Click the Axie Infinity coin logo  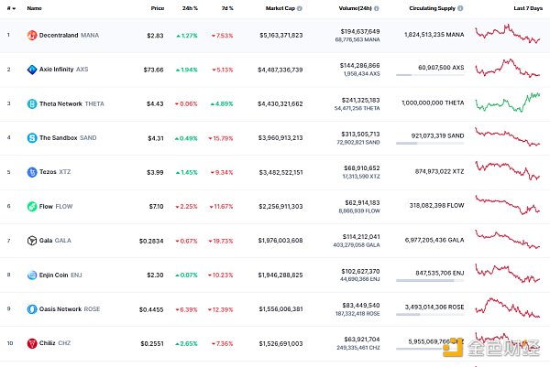[31, 70]
